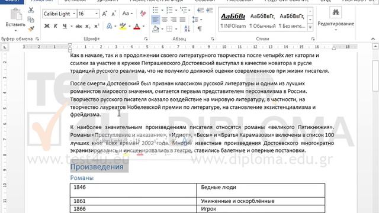Expand the bullets library dropdown arrow

[162, 10]
